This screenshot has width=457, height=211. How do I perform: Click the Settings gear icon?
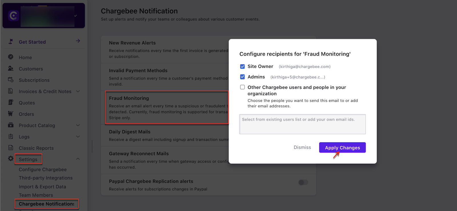coord(11,159)
